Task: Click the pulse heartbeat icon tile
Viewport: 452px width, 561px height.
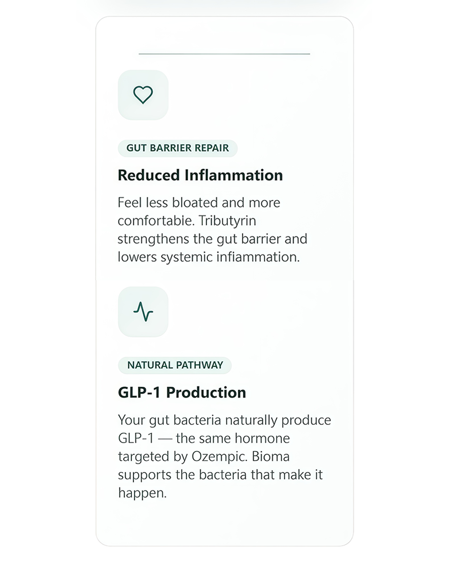Action: [143, 312]
